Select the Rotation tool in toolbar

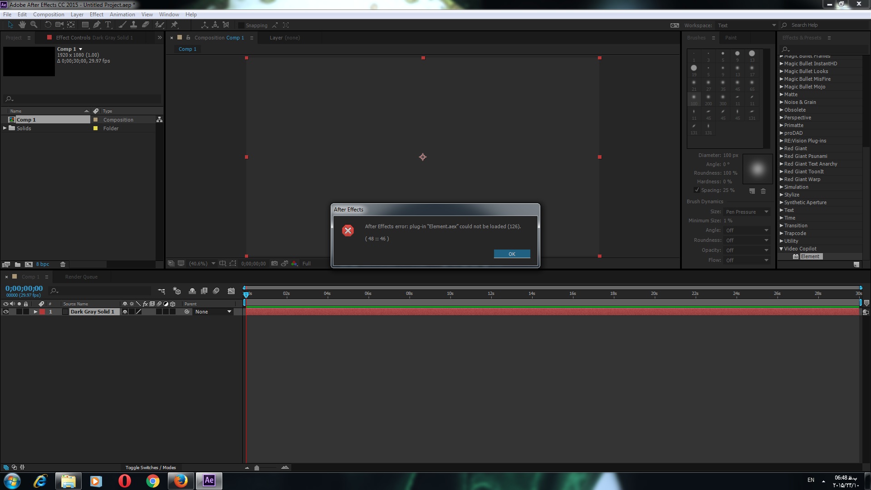(x=47, y=24)
